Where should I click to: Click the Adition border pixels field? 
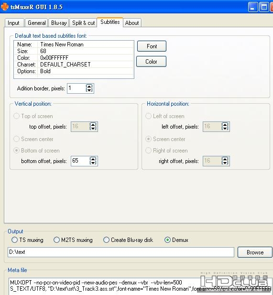pyautogui.click(x=76, y=88)
